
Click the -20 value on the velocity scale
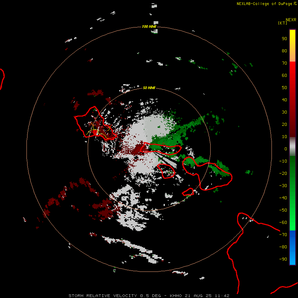coord(283,174)
